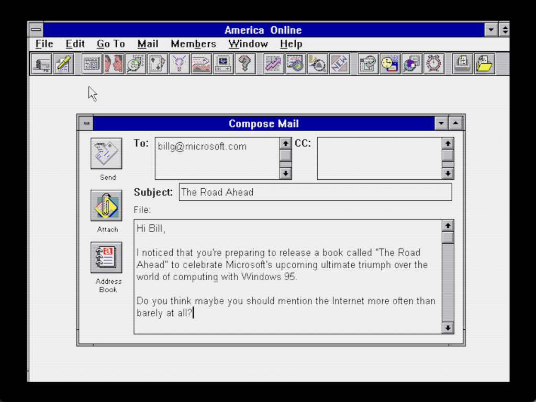Click the 'Subject:' label

[x=153, y=192]
